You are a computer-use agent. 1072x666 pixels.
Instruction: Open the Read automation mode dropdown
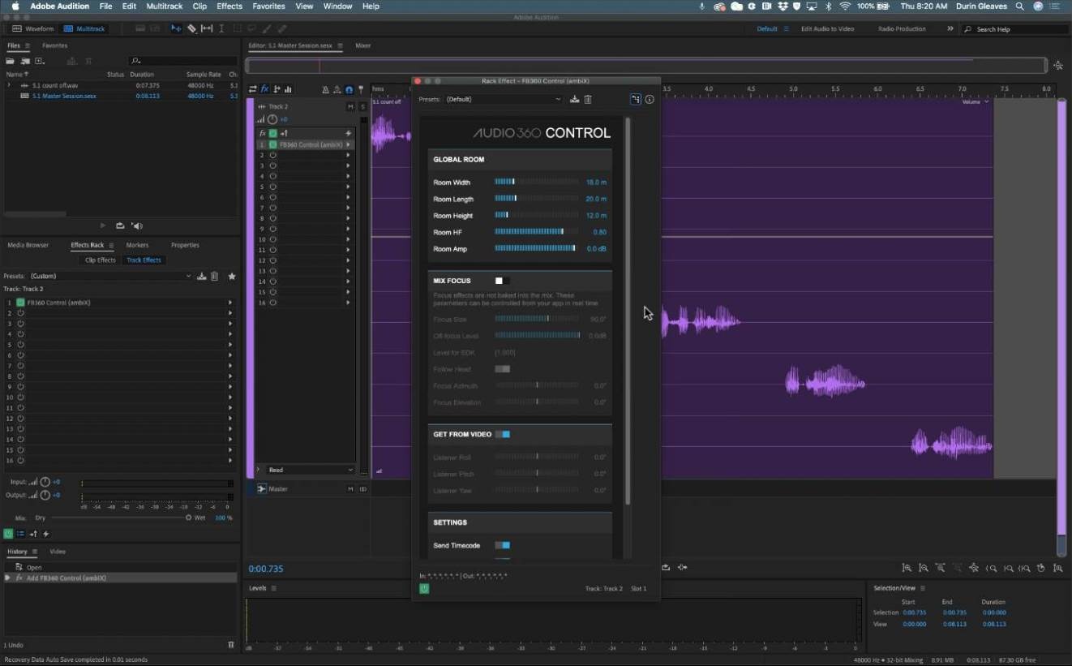coord(310,470)
